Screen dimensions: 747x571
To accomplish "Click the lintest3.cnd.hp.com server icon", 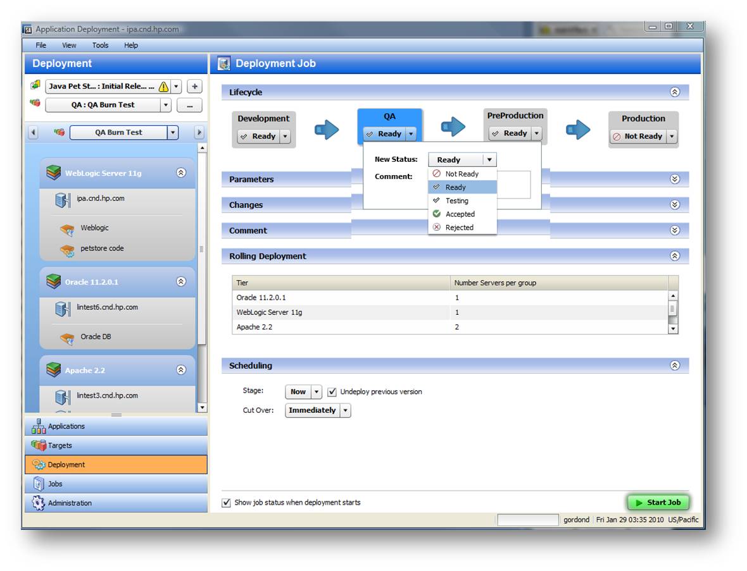I will [63, 397].
